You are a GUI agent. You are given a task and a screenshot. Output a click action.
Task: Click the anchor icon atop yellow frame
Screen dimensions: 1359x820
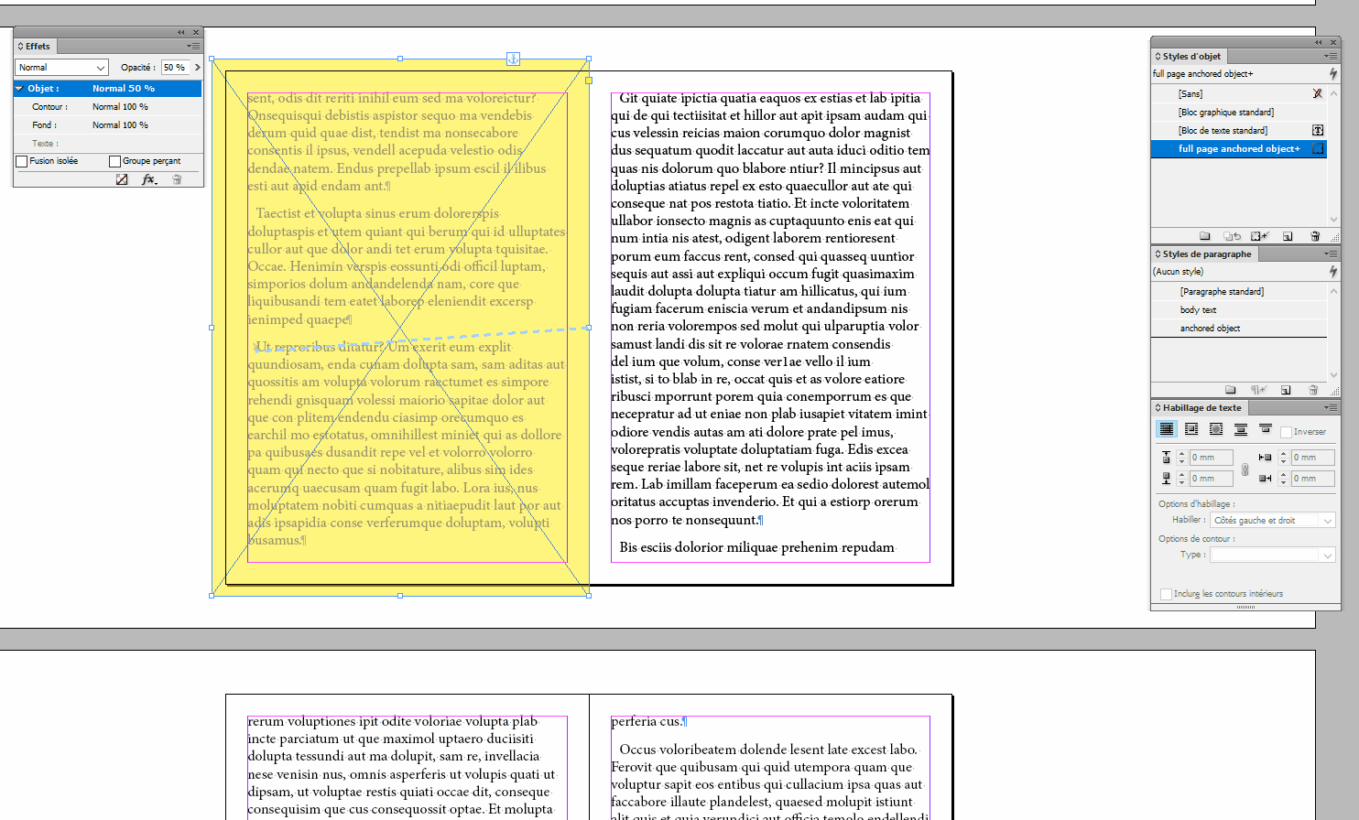point(513,59)
